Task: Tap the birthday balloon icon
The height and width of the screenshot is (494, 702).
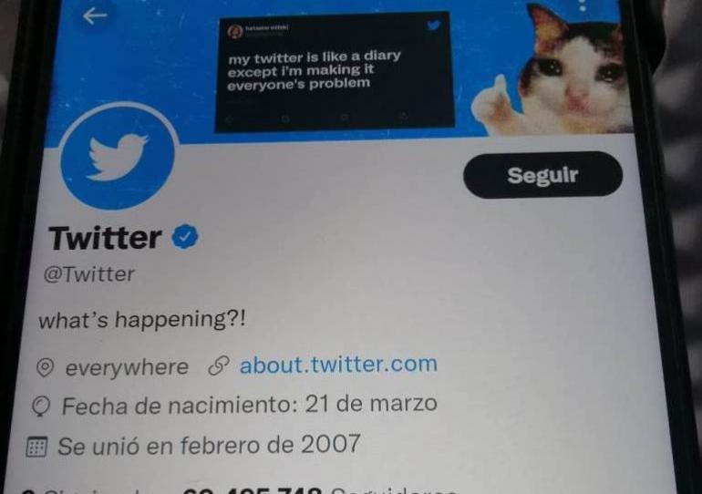Action: pyautogui.click(x=41, y=407)
